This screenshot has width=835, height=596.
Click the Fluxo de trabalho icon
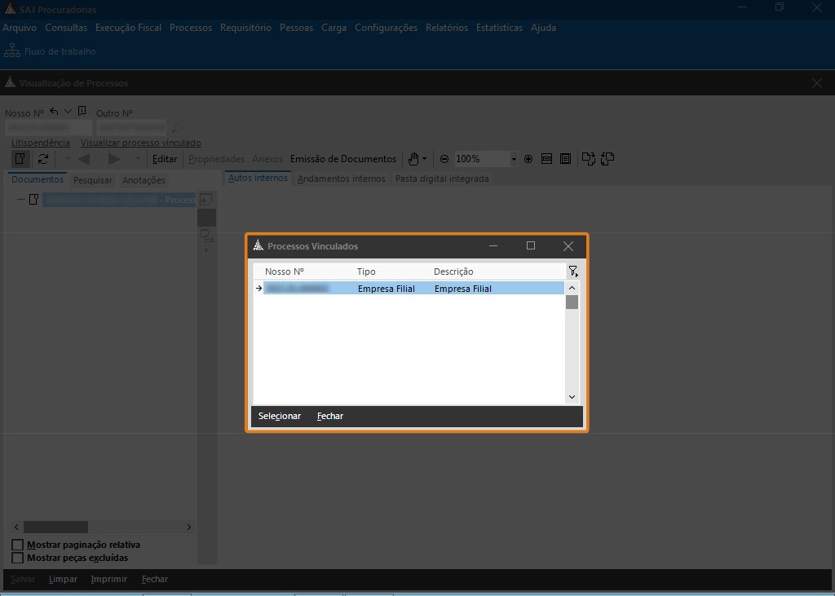click(x=12, y=51)
